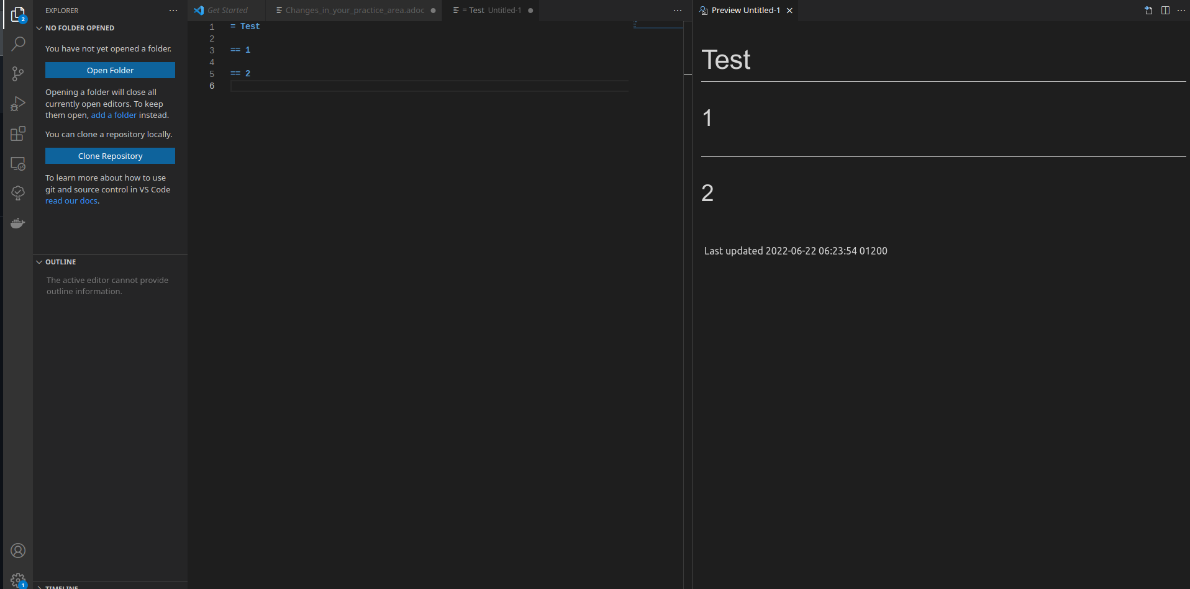Open the Accounts menu in the activity bar
Screen dimensions: 1190x589
pos(18,551)
